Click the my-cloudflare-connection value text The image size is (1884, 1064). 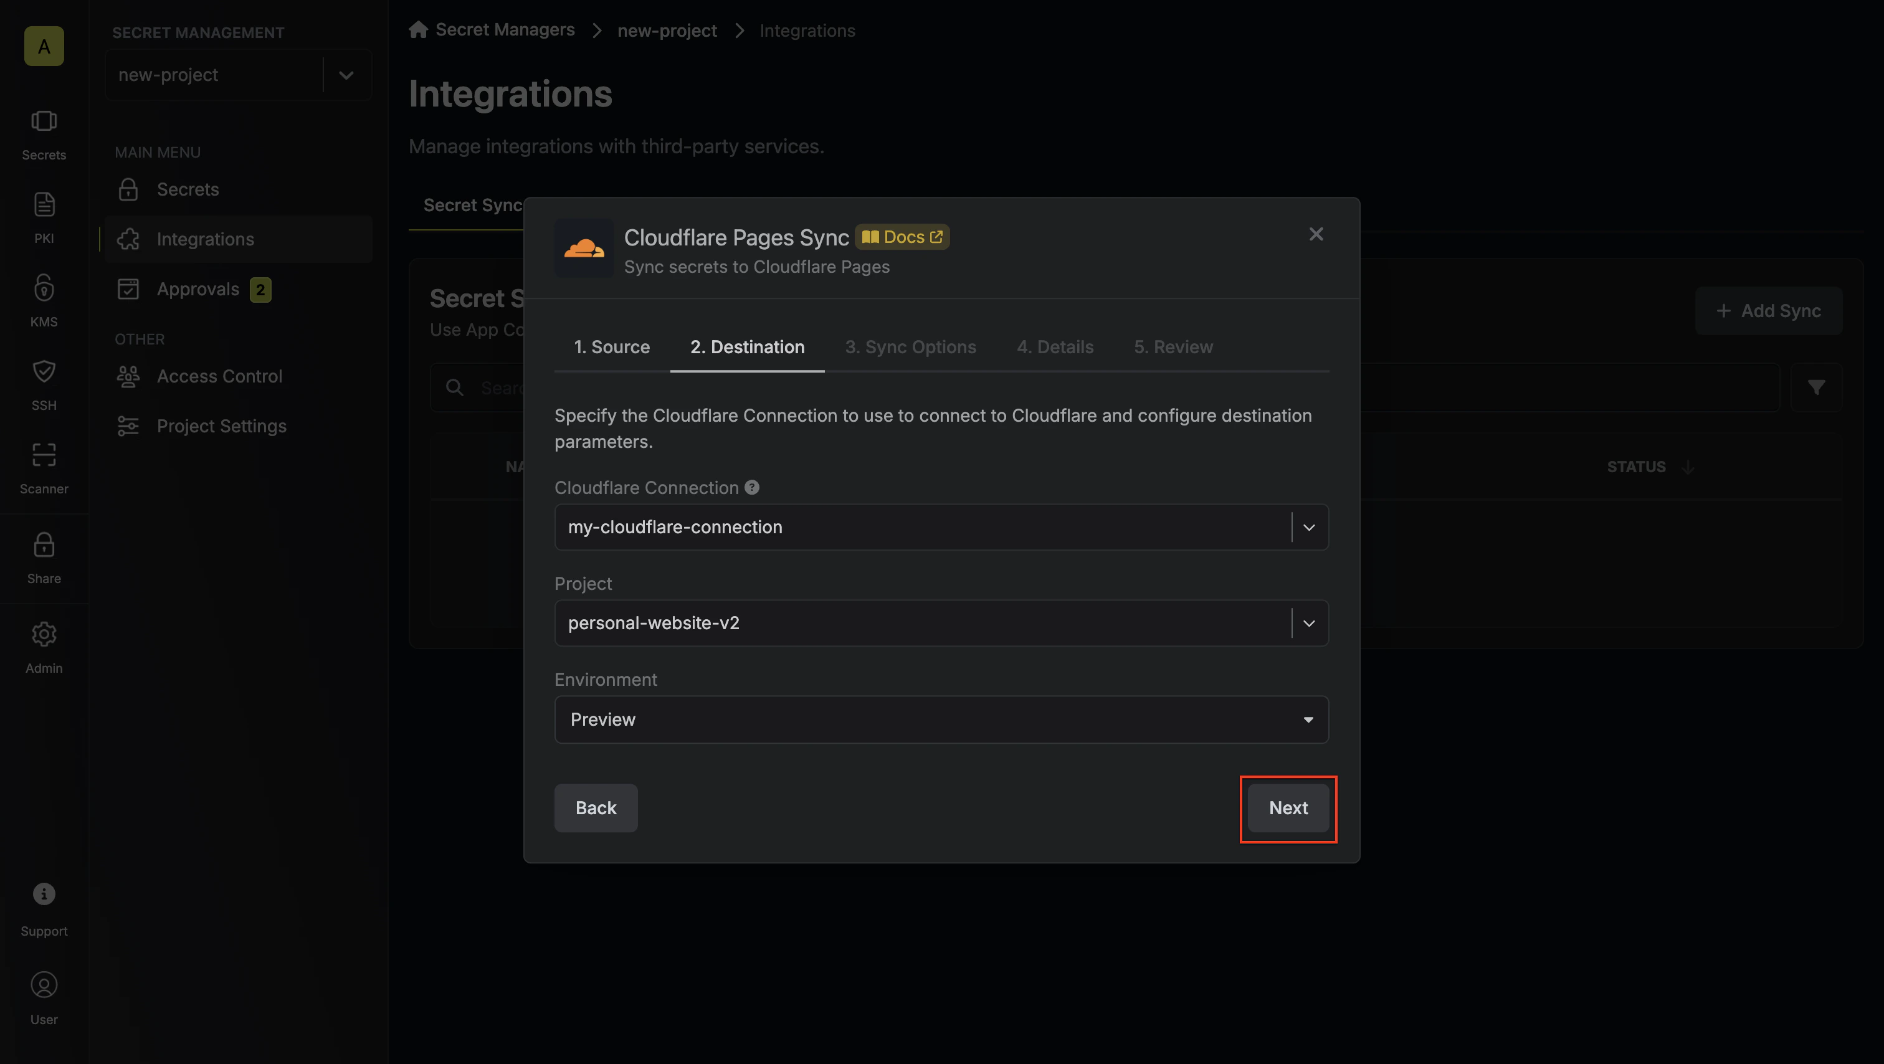tap(675, 526)
